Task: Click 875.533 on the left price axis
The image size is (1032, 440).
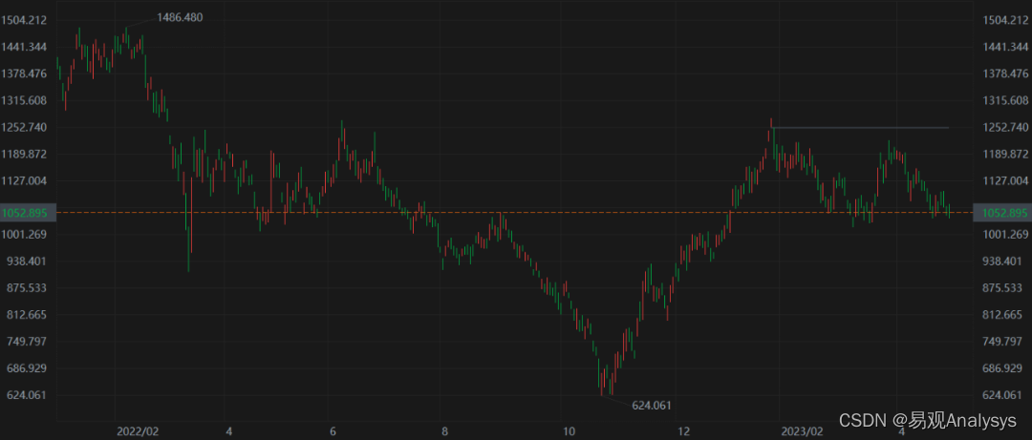Action: pyautogui.click(x=27, y=288)
